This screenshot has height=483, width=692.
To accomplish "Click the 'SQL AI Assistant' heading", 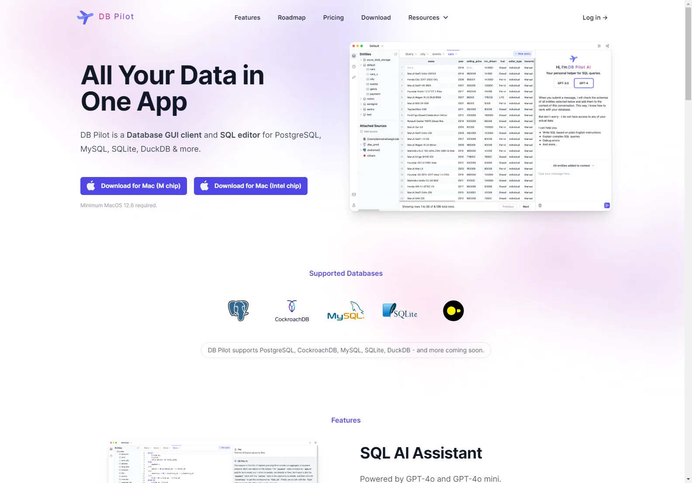I will tap(421, 453).
